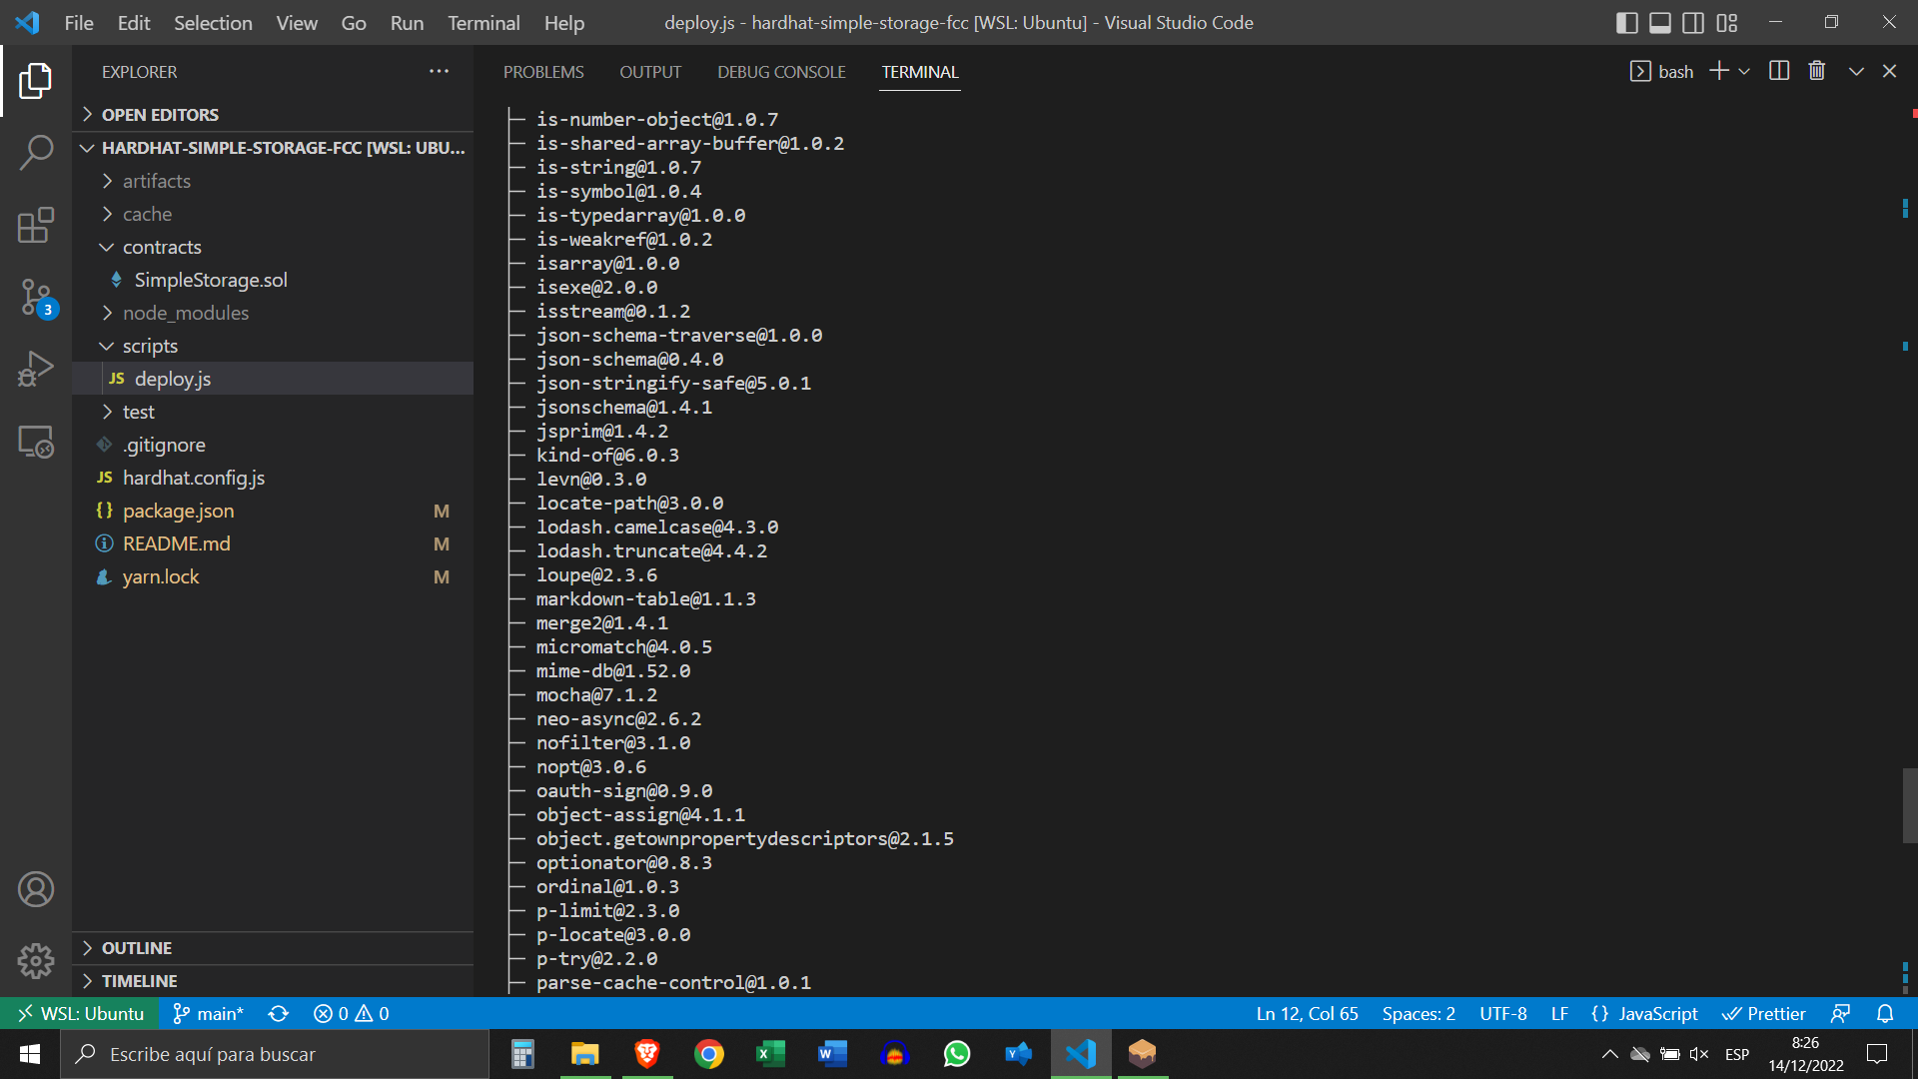Click Ln 12, Col 65 to go to line
The height and width of the screenshot is (1079, 1918).
pos(1307,1013)
